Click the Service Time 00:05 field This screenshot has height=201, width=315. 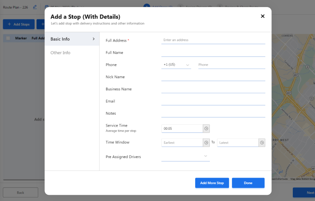(182, 128)
